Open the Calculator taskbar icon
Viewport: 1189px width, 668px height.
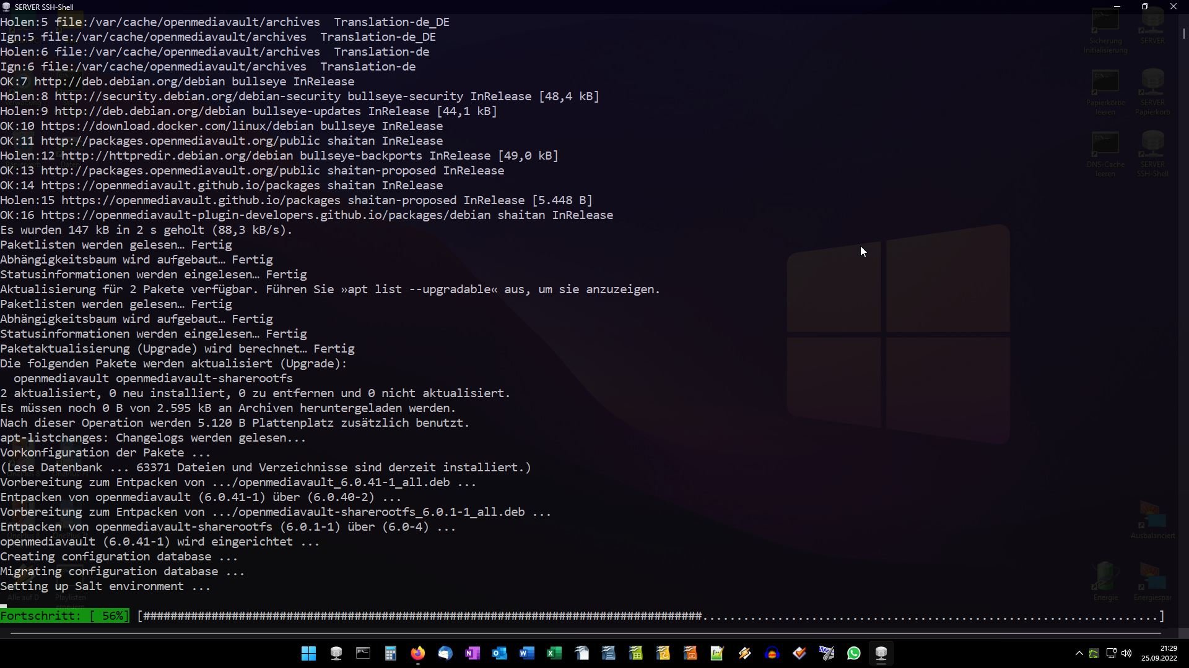pyautogui.click(x=390, y=653)
